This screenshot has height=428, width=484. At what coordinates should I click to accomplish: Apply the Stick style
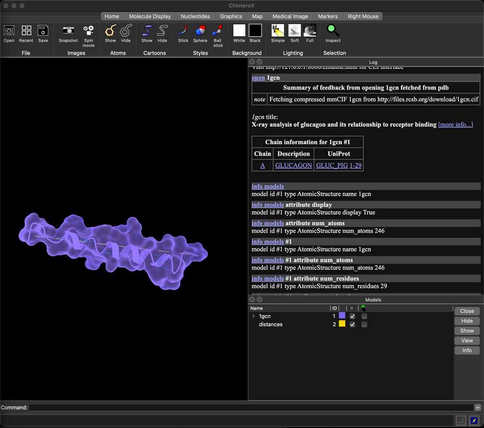(x=183, y=30)
